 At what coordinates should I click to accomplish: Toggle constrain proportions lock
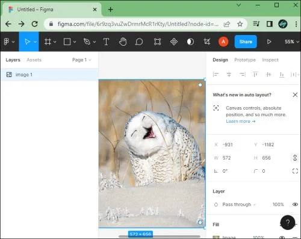pos(295,158)
